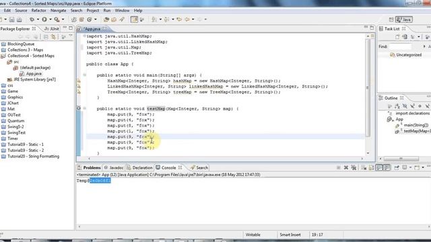Click the Last Edit Location icon
The height and width of the screenshot is (242, 431).
point(179,19)
